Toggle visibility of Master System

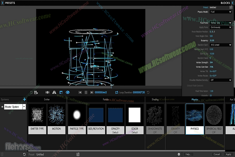2,107
